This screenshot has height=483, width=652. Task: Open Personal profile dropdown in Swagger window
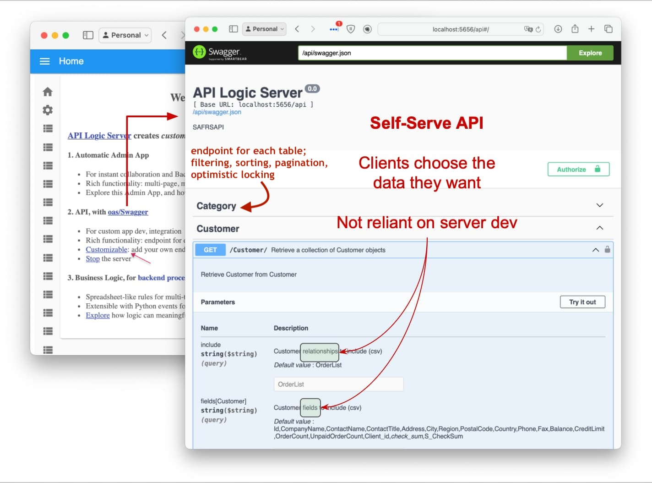(265, 29)
